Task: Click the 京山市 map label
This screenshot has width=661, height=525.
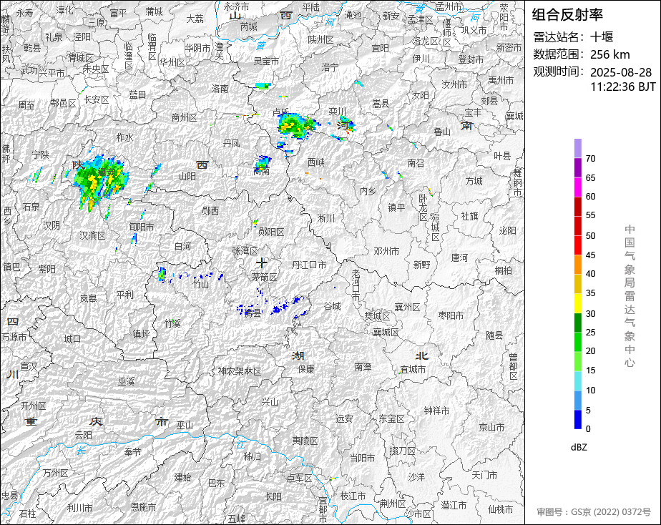Action: click(491, 427)
